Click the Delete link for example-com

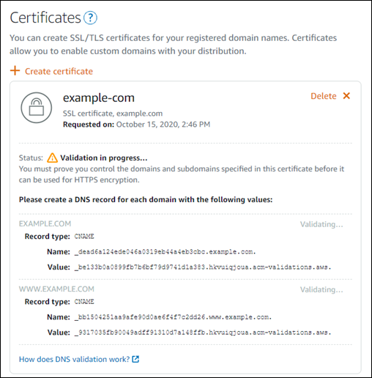click(x=324, y=96)
